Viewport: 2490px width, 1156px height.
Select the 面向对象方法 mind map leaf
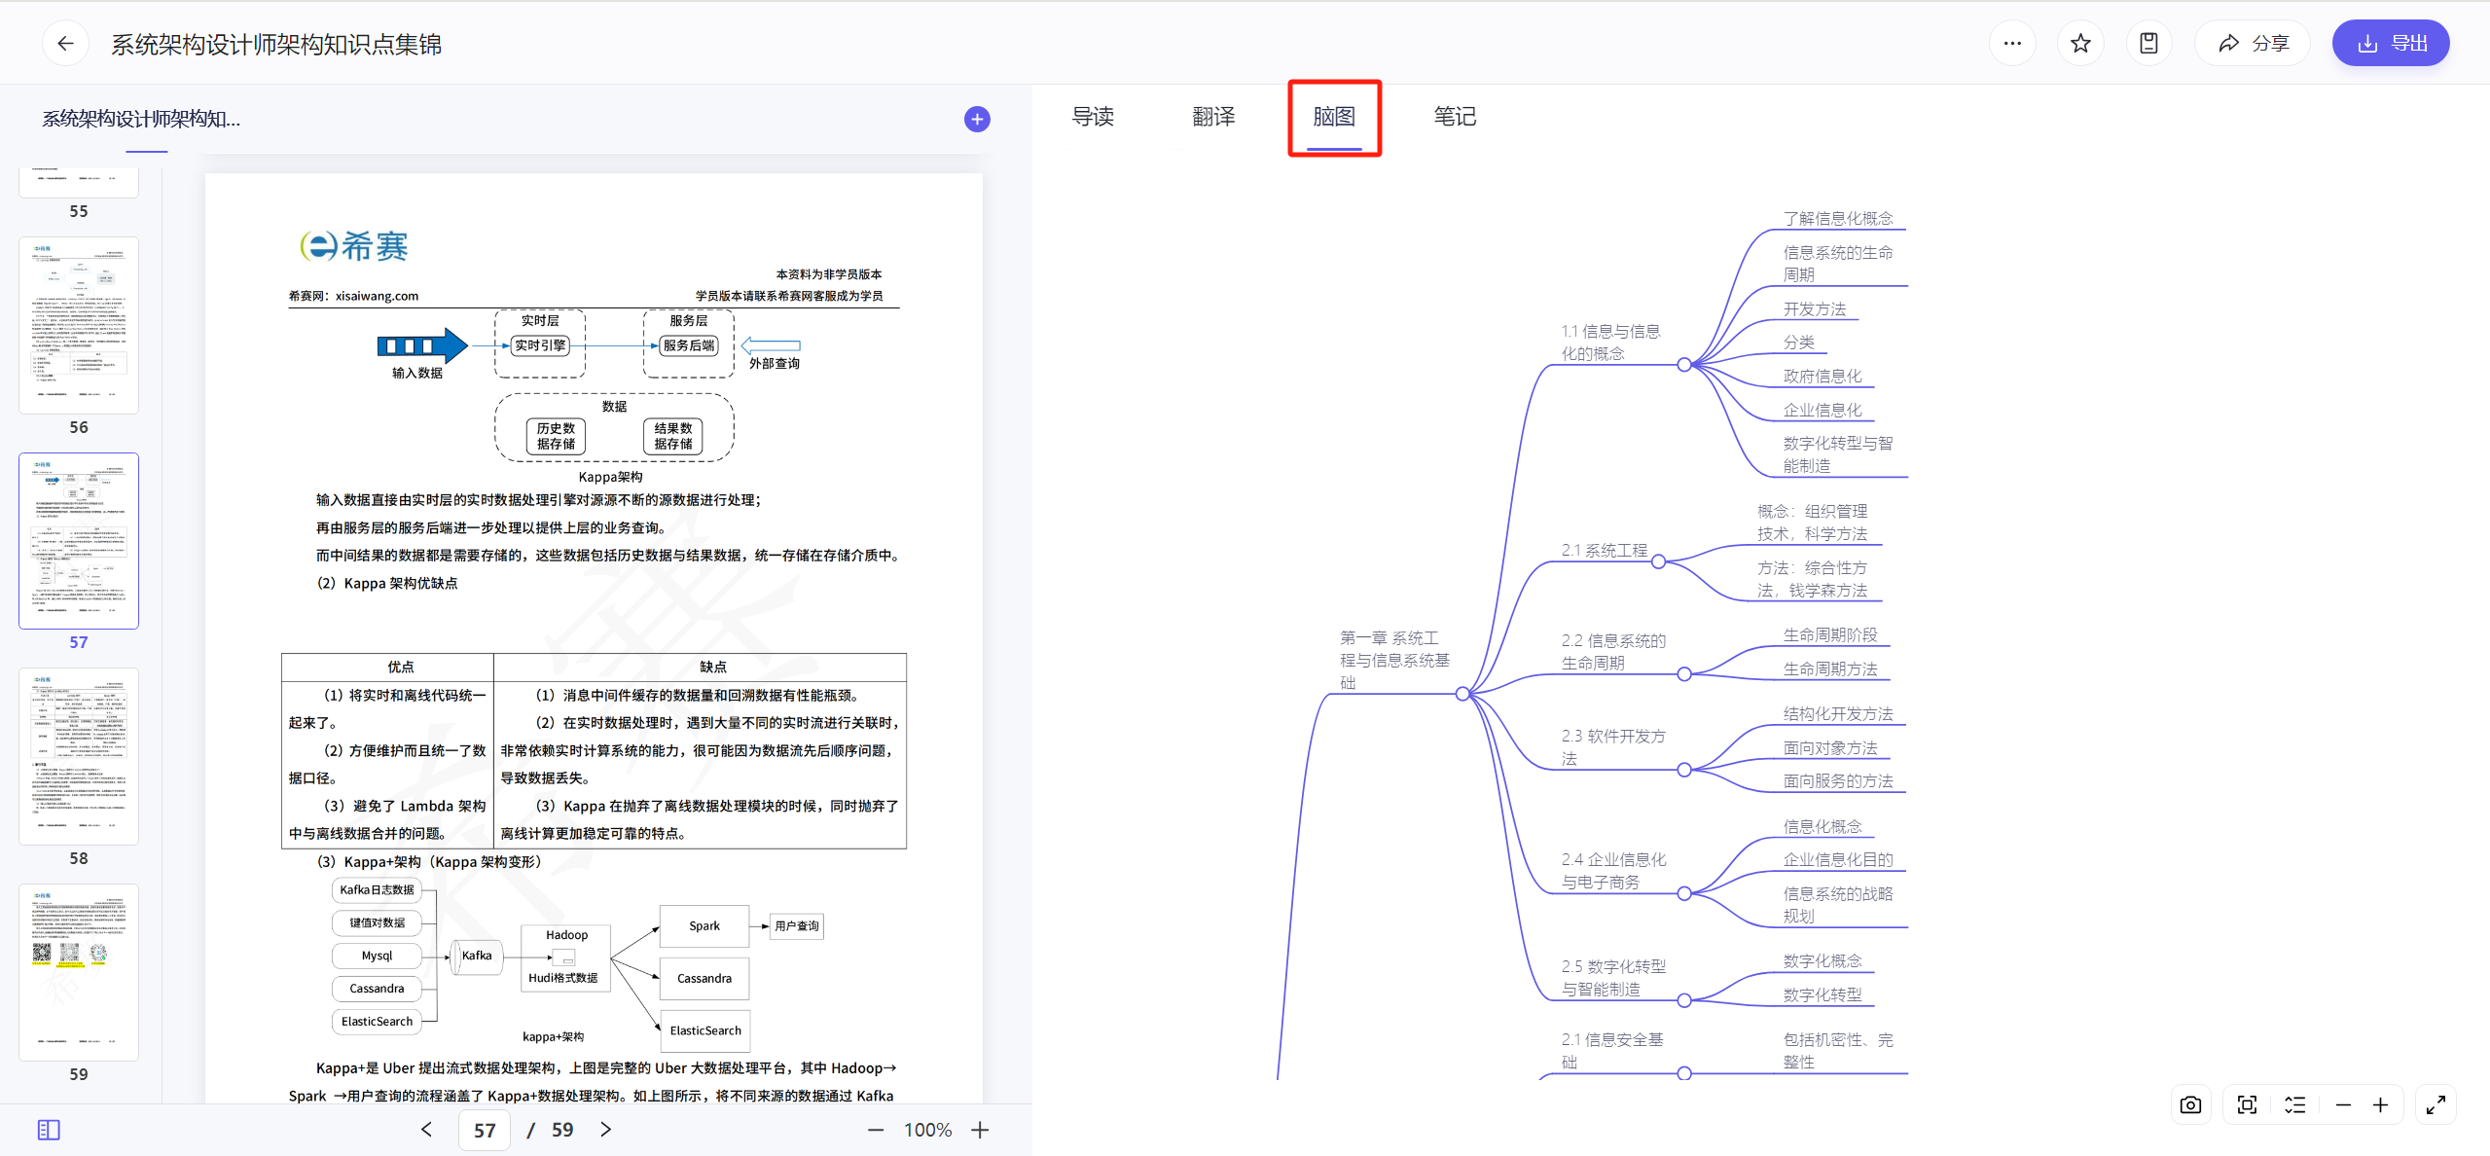[1829, 747]
